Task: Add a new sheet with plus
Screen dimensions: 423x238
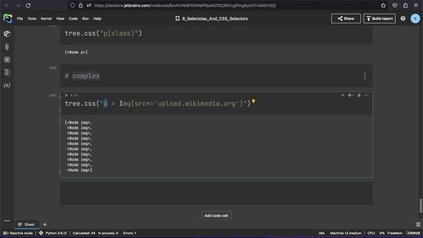Action: [x=45, y=225]
